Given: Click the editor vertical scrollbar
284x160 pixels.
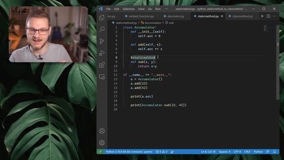Looking at the screenshot, I should 278,62.
